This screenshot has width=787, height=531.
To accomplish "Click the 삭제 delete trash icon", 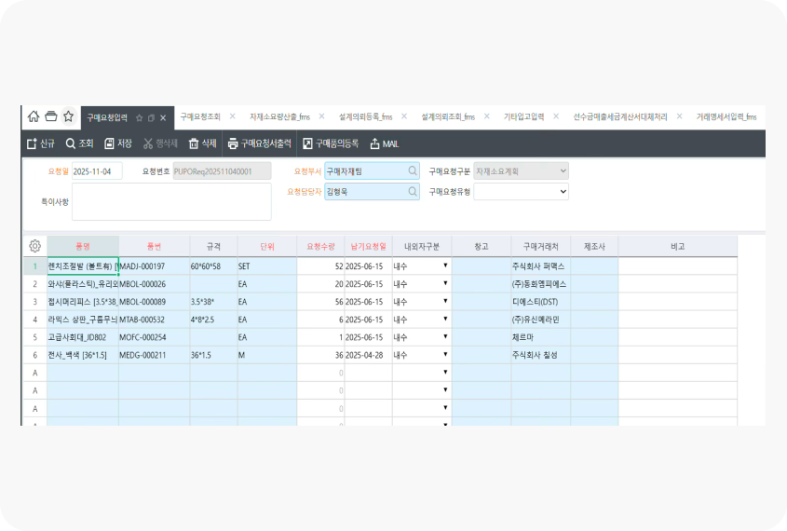I will click(194, 143).
